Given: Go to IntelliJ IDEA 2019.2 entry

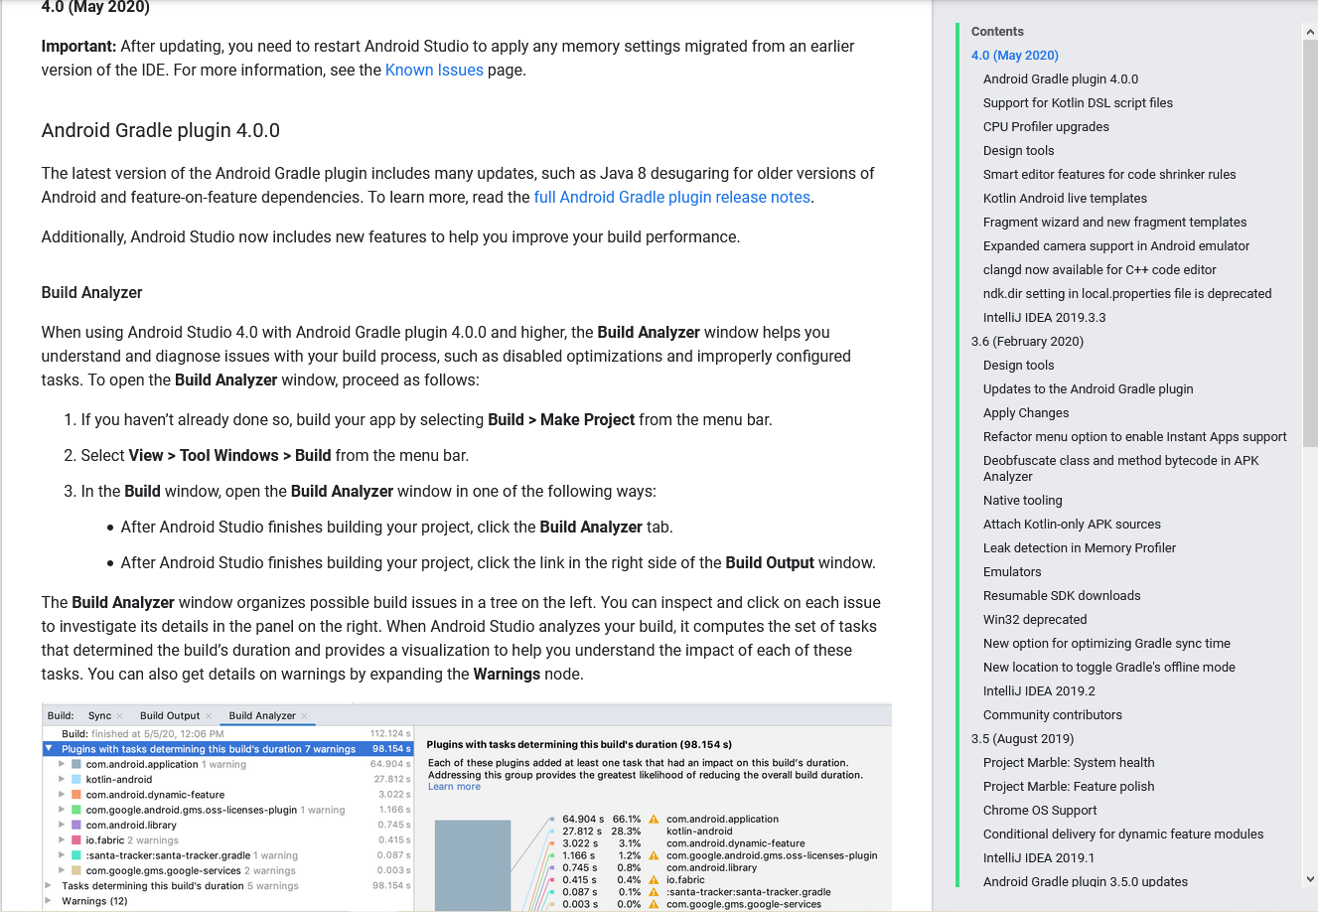Looking at the screenshot, I should tap(1039, 691).
